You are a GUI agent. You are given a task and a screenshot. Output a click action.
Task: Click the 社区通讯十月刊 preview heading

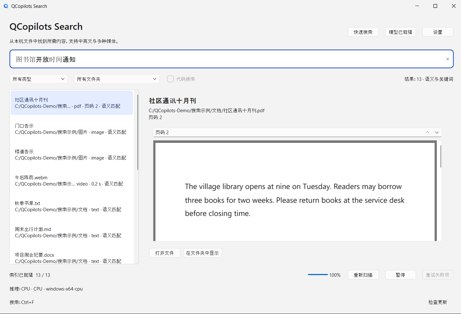coord(172,101)
